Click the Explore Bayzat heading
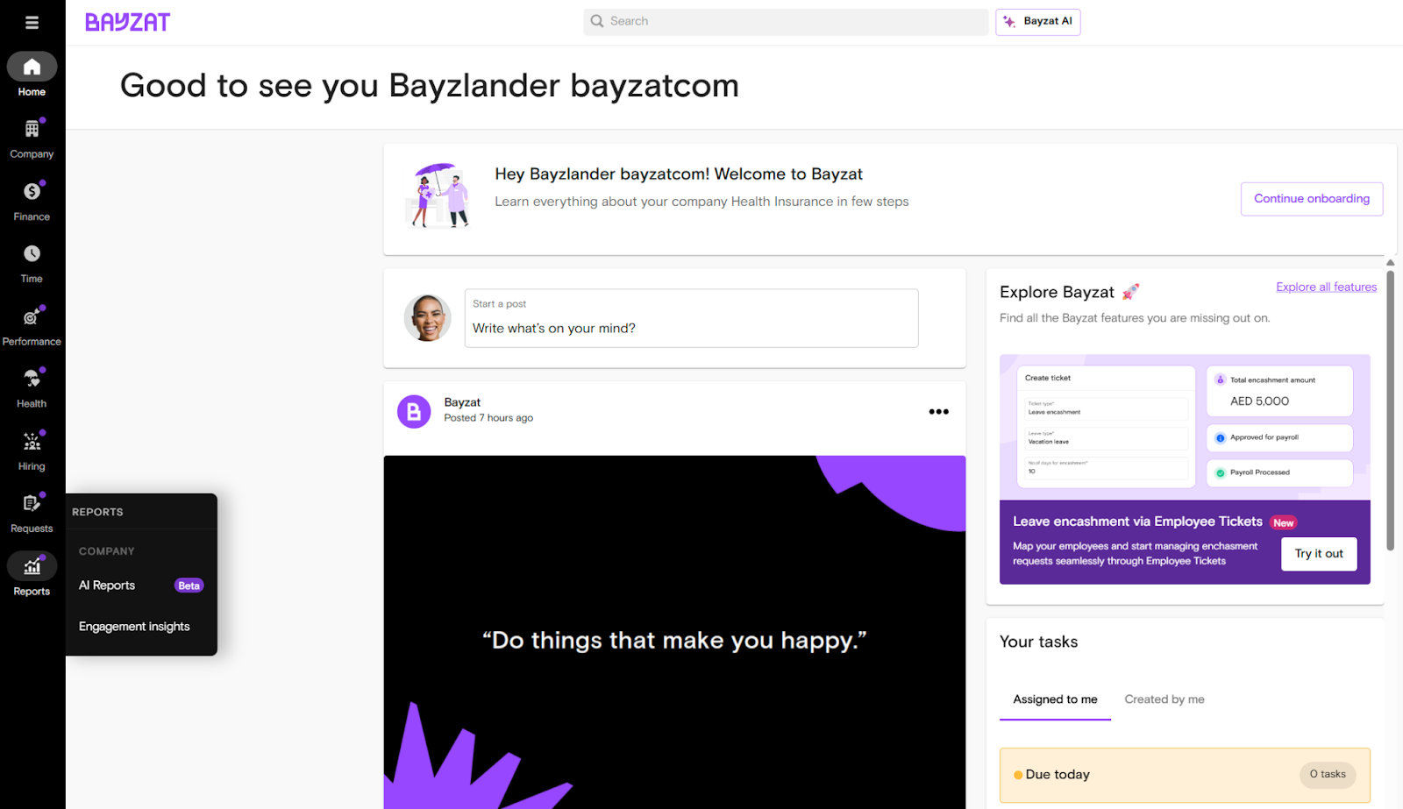The image size is (1403, 809). coord(1057,292)
